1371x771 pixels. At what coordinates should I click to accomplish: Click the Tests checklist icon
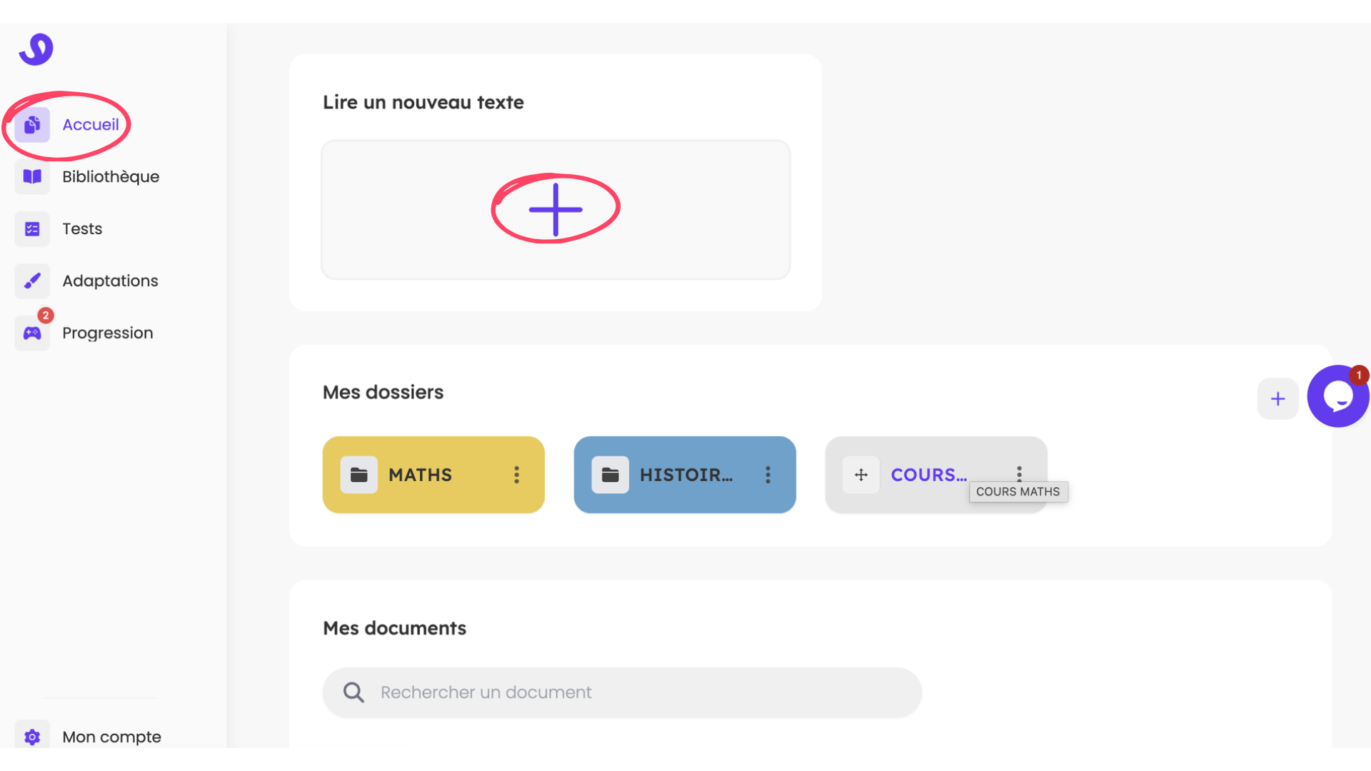click(x=32, y=229)
